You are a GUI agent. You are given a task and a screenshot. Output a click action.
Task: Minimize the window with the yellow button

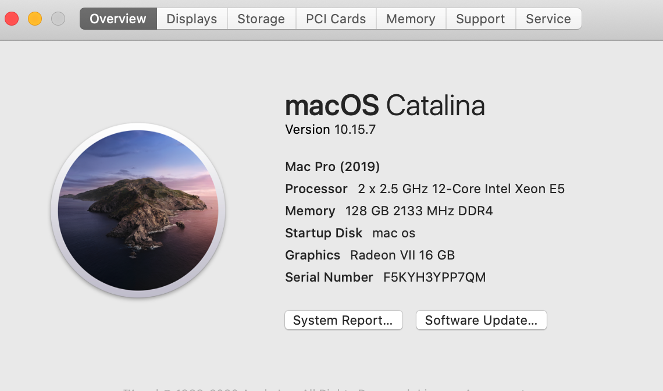pos(35,19)
